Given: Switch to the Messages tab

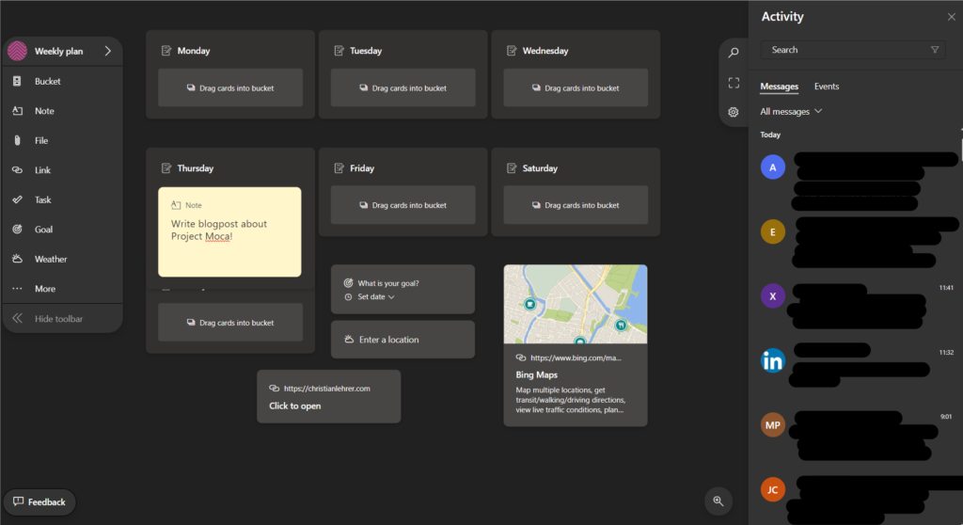Looking at the screenshot, I should (779, 86).
